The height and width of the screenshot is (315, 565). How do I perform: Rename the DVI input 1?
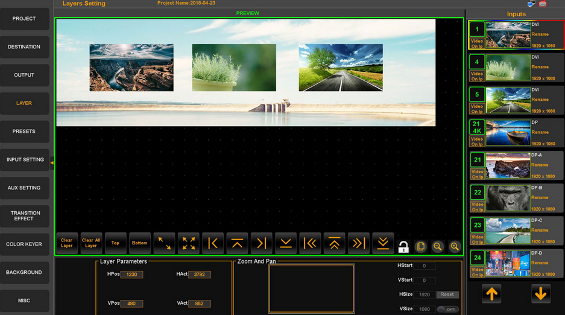540,34
